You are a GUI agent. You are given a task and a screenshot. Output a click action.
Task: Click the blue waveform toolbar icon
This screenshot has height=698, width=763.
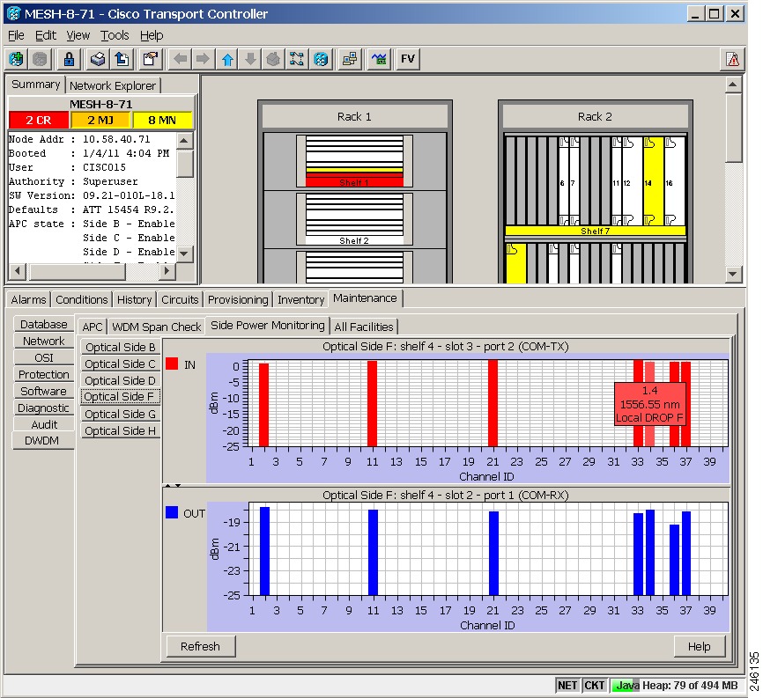pos(379,59)
